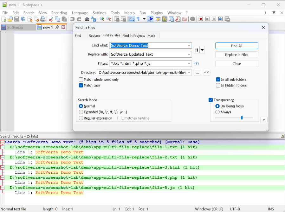Click the Copy toolbar icon
Screen dimensions: 285x212
[x=58, y=19]
